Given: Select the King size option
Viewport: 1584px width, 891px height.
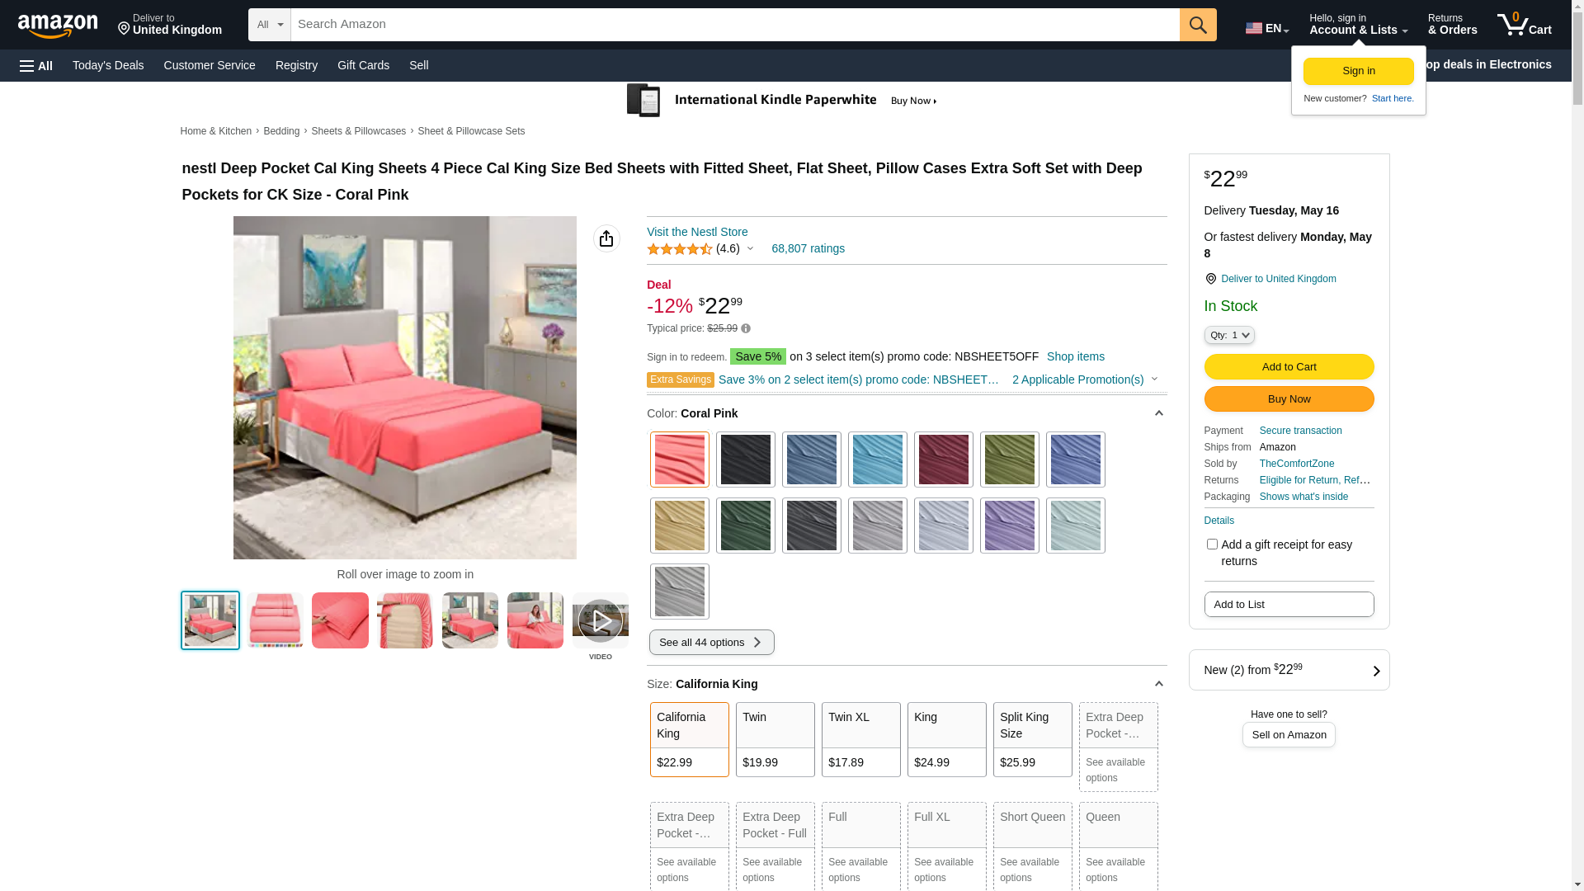Looking at the screenshot, I should (946, 739).
